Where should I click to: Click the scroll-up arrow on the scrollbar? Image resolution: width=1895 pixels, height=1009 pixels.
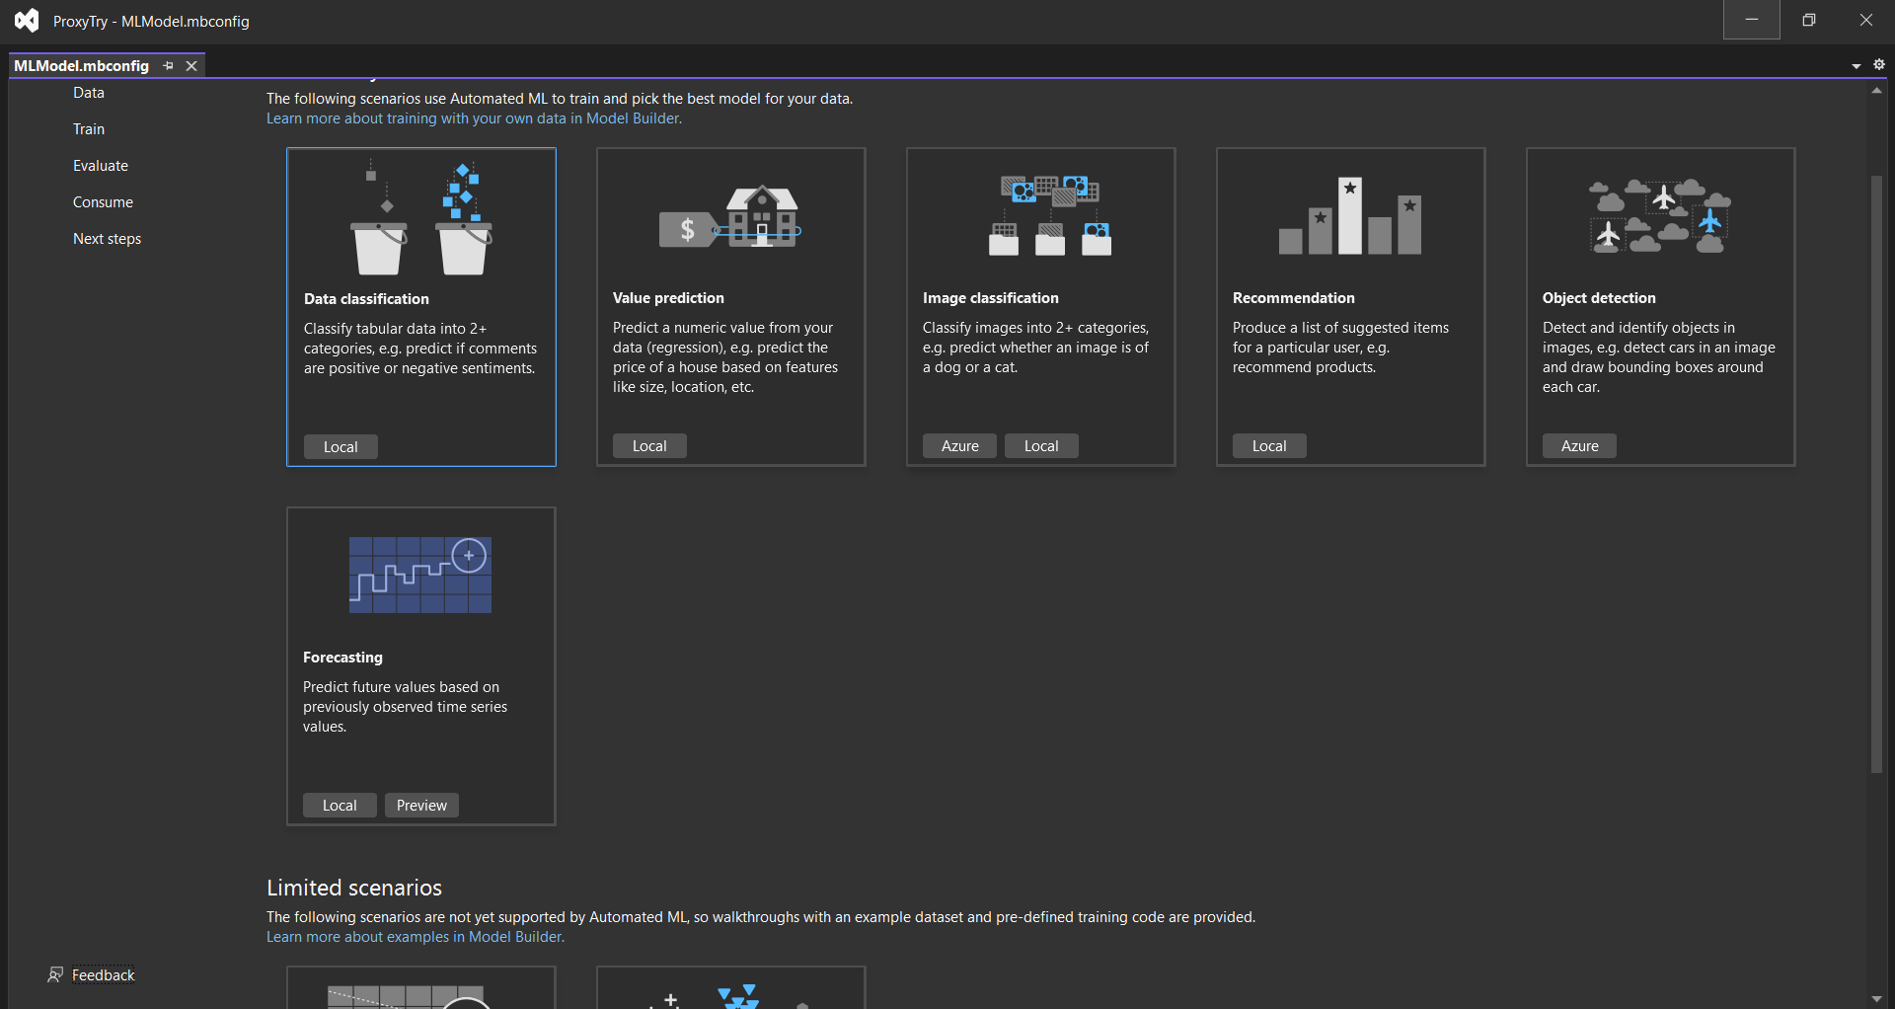tap(1878, 90)
